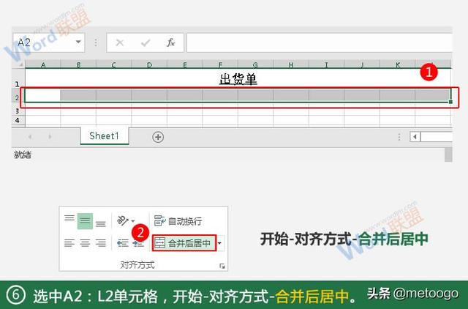The width and height of the screenshot is (468, 309).
Task: Open the 对齐方式 dialog launcher
Action: pos(222,266)
